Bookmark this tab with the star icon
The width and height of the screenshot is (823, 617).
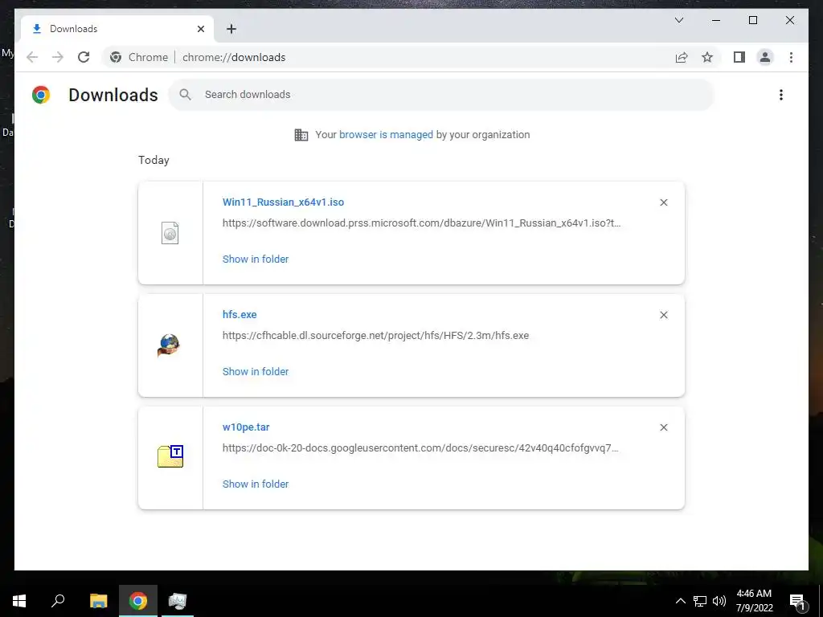pos(707,57)
